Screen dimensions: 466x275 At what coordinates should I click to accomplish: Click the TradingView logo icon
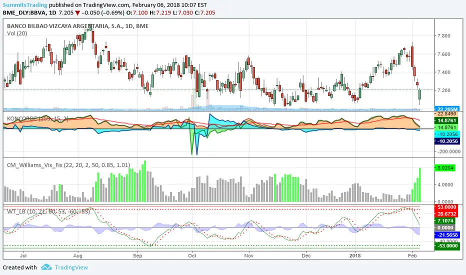(x=46, y=267)
